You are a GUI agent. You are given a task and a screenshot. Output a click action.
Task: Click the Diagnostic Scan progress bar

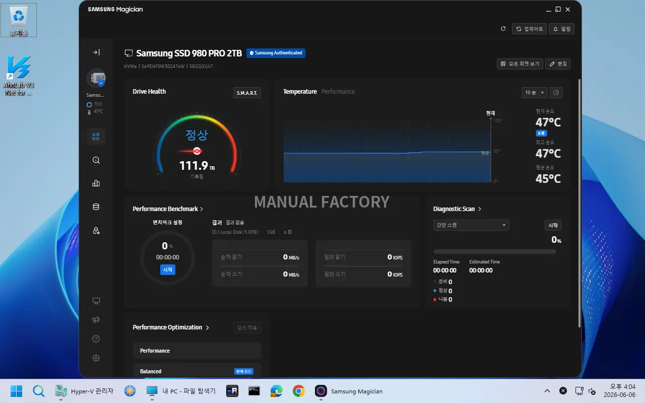495,251
